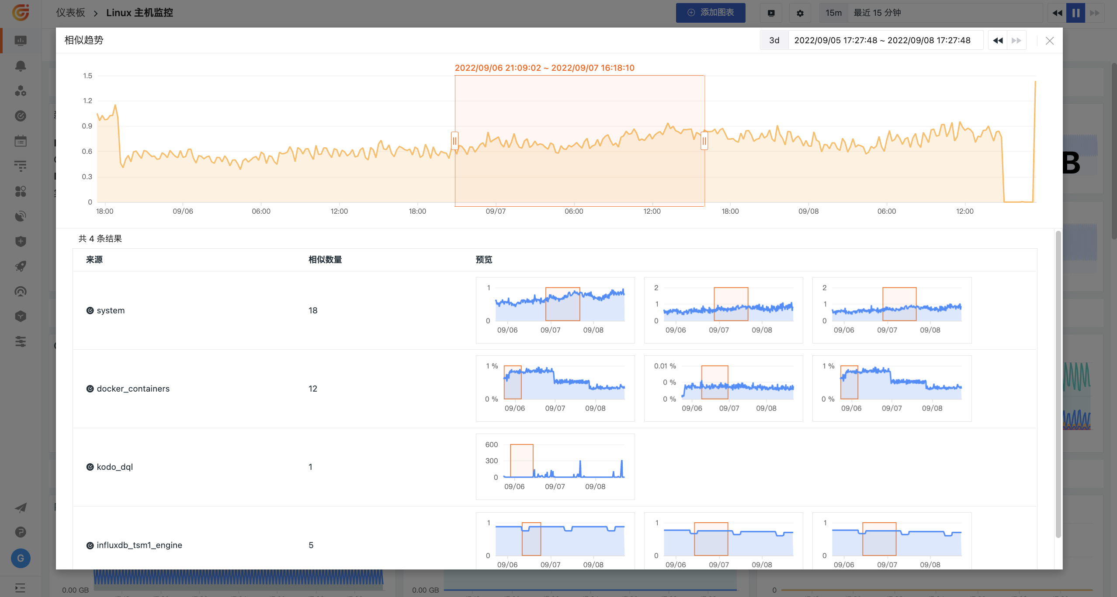Click the influxdb_tsm1_engine source icon
The image size is (1117, 597).
90,545
